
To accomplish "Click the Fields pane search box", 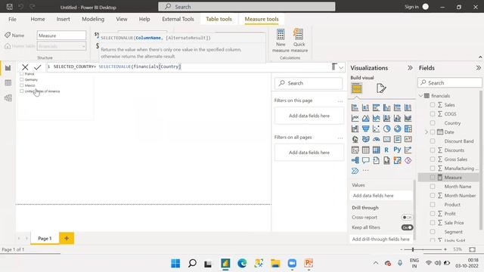I will [450, 82].
